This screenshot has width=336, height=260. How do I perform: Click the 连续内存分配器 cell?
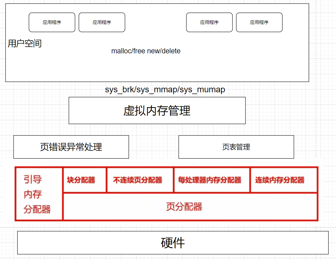click(x=284, y=180)
